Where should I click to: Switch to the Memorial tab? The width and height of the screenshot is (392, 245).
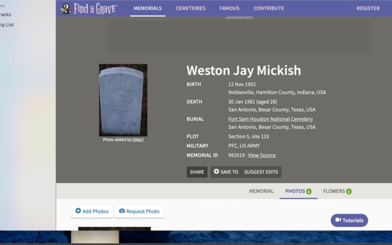(261, 191)
